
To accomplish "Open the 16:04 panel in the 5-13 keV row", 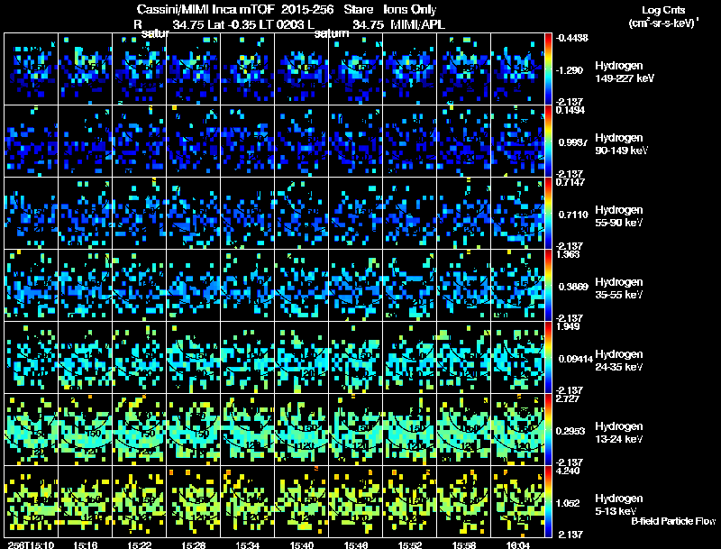I will pos(518,501).
